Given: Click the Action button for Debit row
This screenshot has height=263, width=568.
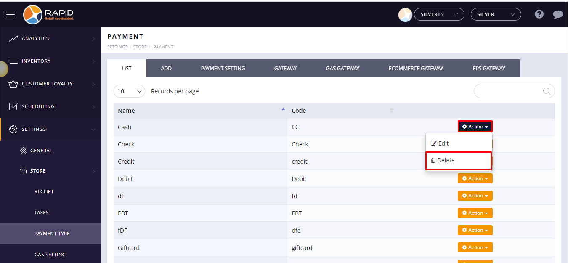Looking at the screenshot, I should point(475,178).
